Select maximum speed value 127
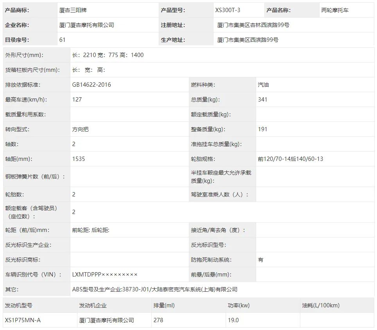This screenshot has width=377, height=330. [x=77, y=100]
